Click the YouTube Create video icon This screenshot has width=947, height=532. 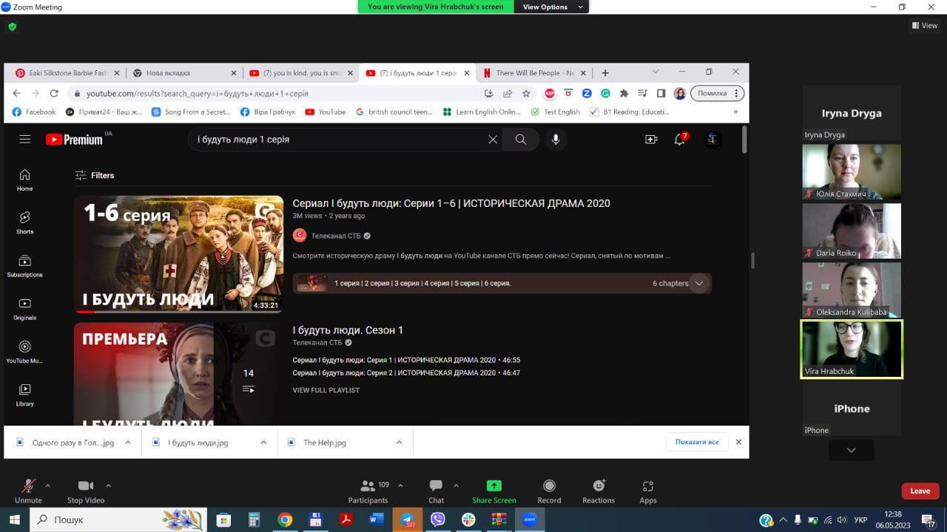tap(651, 139)
